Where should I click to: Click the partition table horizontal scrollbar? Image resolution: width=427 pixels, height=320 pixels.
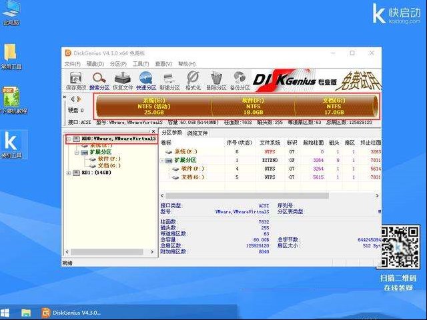click(247, 195)
